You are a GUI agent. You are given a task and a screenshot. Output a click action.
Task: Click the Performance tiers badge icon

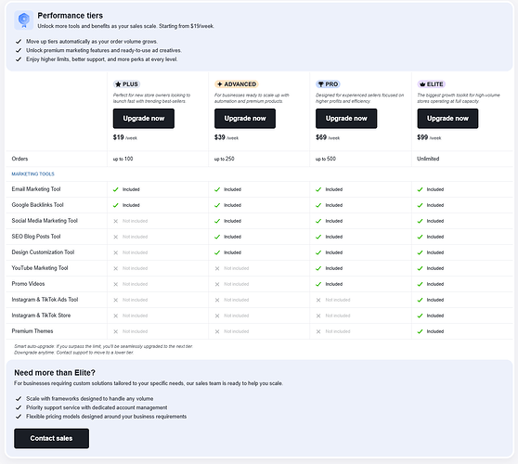24,19
